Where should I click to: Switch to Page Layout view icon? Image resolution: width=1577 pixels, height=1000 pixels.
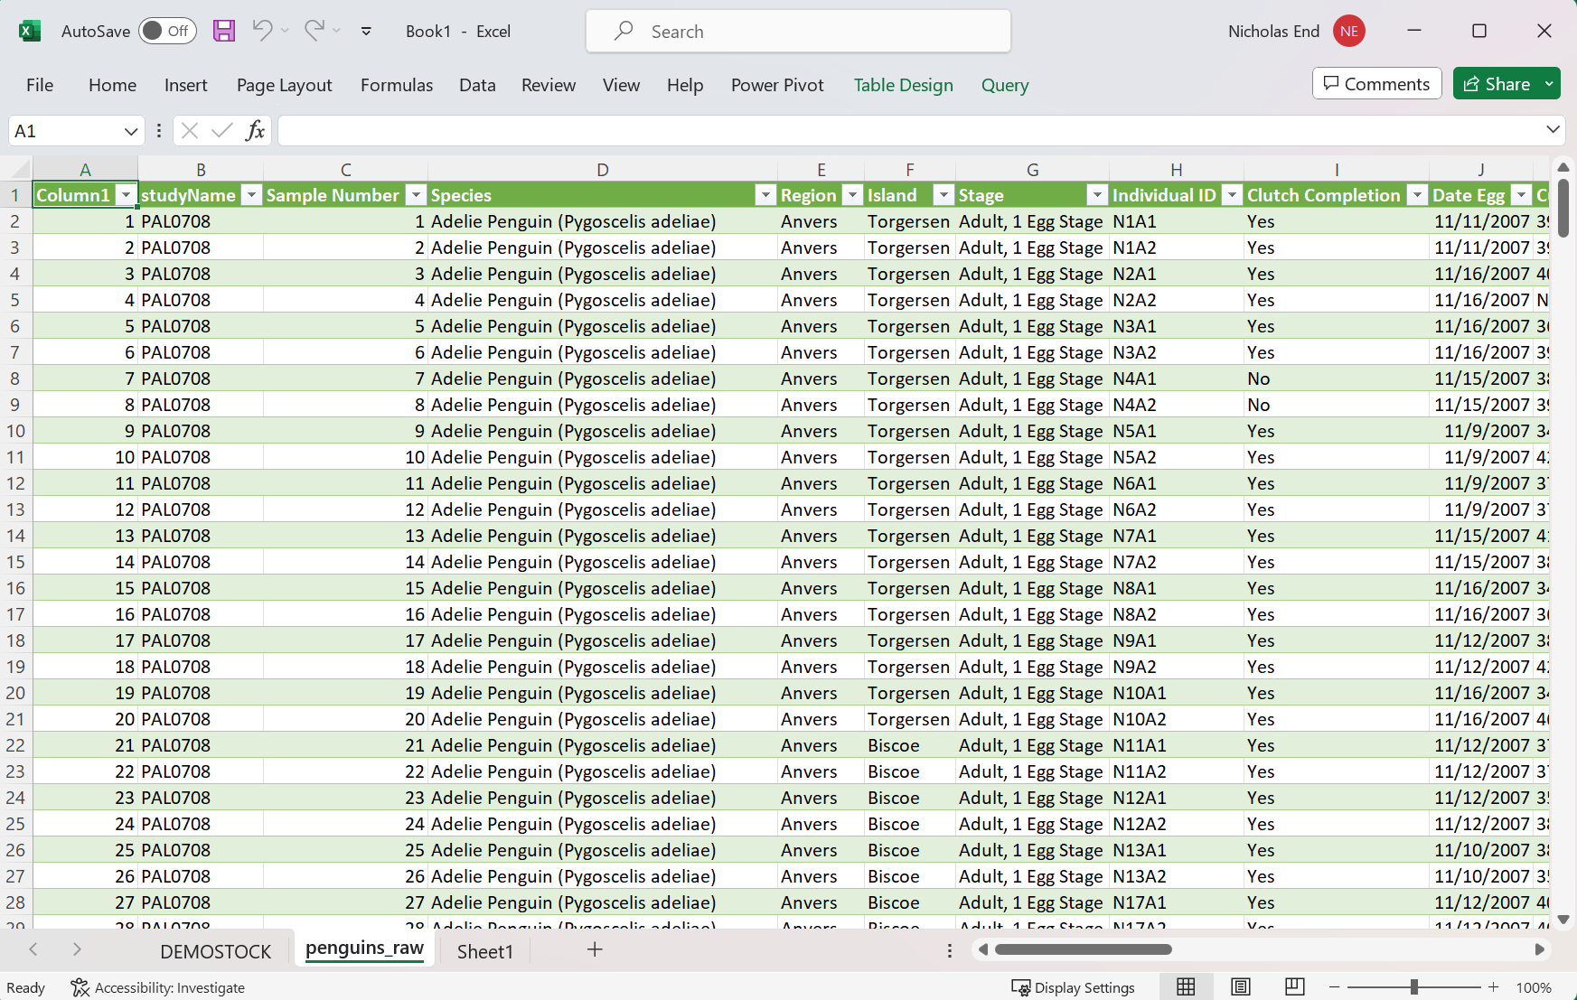point(1240,986)
